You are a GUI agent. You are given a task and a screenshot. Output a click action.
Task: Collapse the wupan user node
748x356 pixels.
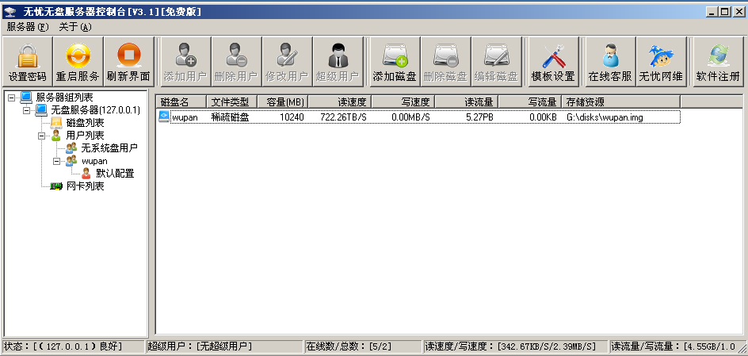pyautogui.click(x=57, y=161)
